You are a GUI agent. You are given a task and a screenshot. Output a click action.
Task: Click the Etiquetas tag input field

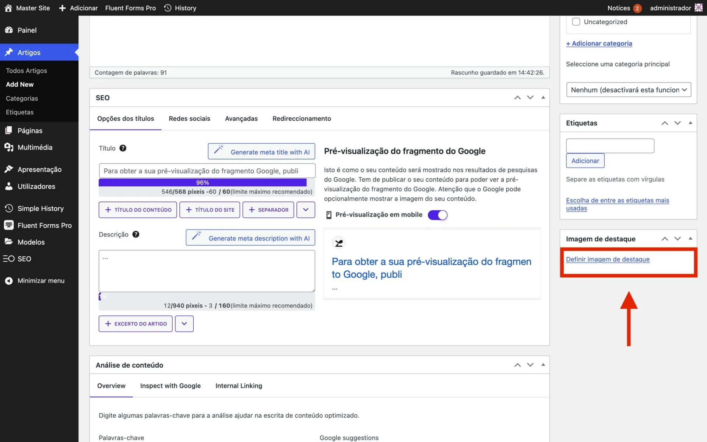(x=610, y=146)
